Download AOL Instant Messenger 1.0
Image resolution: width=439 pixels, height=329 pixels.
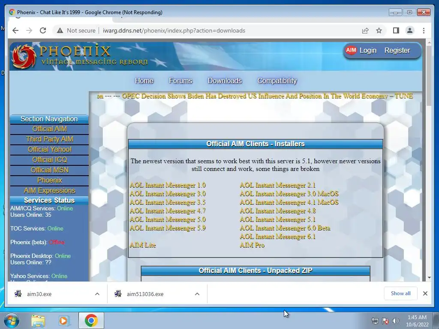click(x=168, y=185)
